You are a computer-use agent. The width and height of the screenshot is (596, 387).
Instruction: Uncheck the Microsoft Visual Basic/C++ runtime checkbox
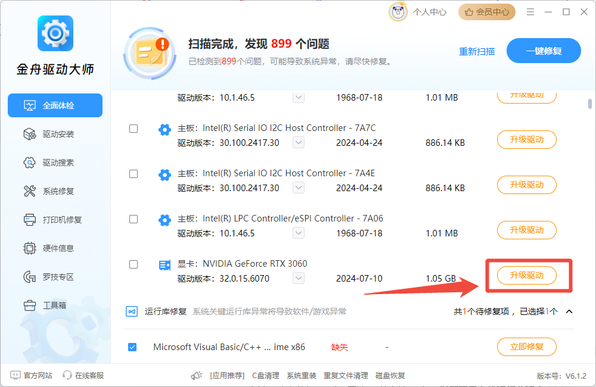click(x=132, y=347)
